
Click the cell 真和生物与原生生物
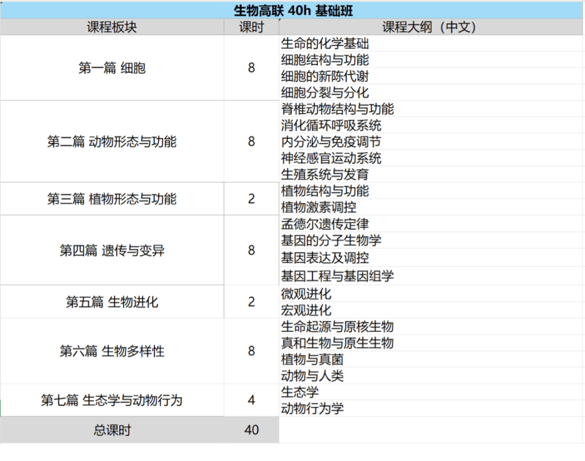point(431,343)
